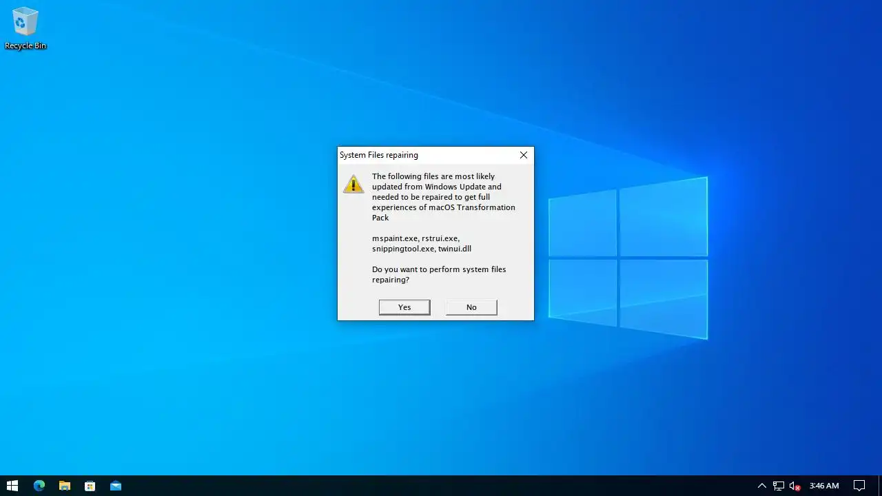Screen dimensions: 882x496
Task: Confirm system files repairing with Yes
Action: tap(404, 307)
